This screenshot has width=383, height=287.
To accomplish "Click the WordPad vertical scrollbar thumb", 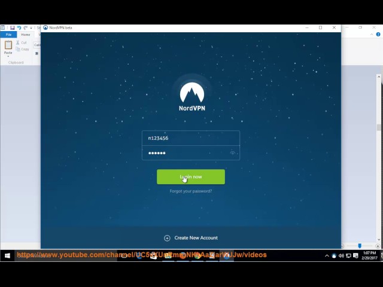I will click(379, 127).
